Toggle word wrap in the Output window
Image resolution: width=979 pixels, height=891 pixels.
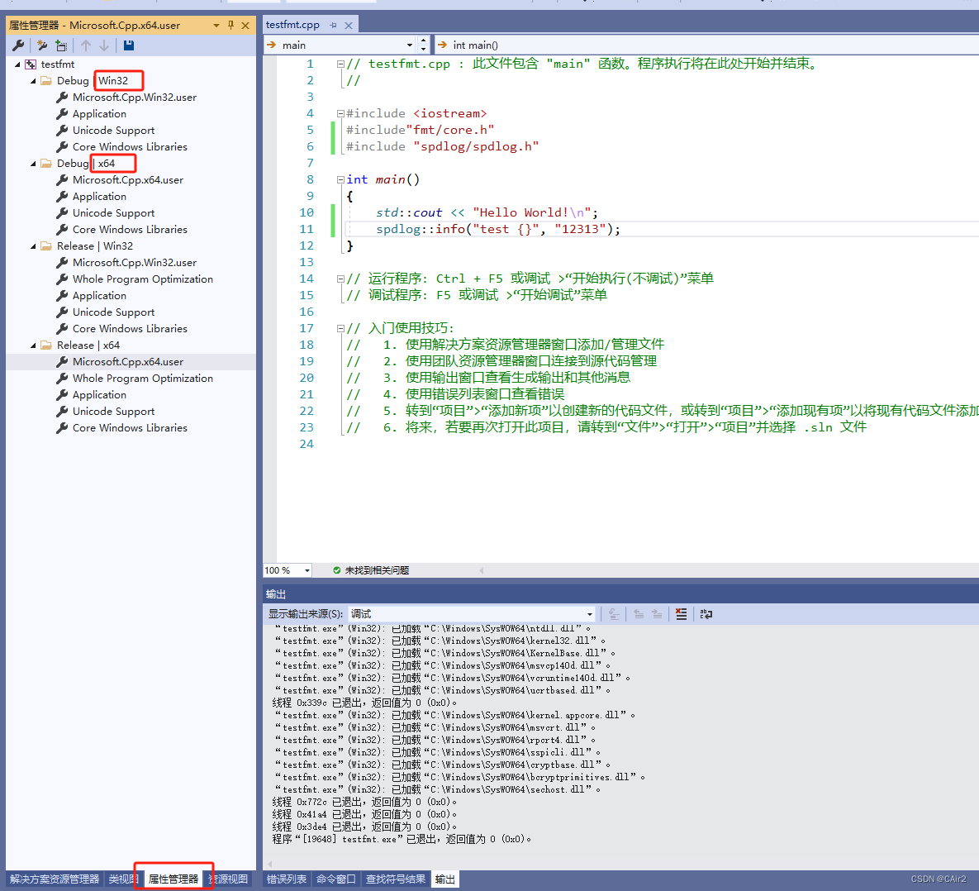(706, 614)
